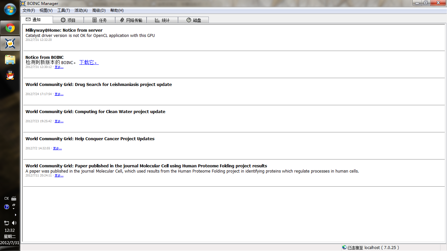The width and height of the screenshot is (447, 251).
Task: Select the 通知 notices tab
Action: coord(36,20)
